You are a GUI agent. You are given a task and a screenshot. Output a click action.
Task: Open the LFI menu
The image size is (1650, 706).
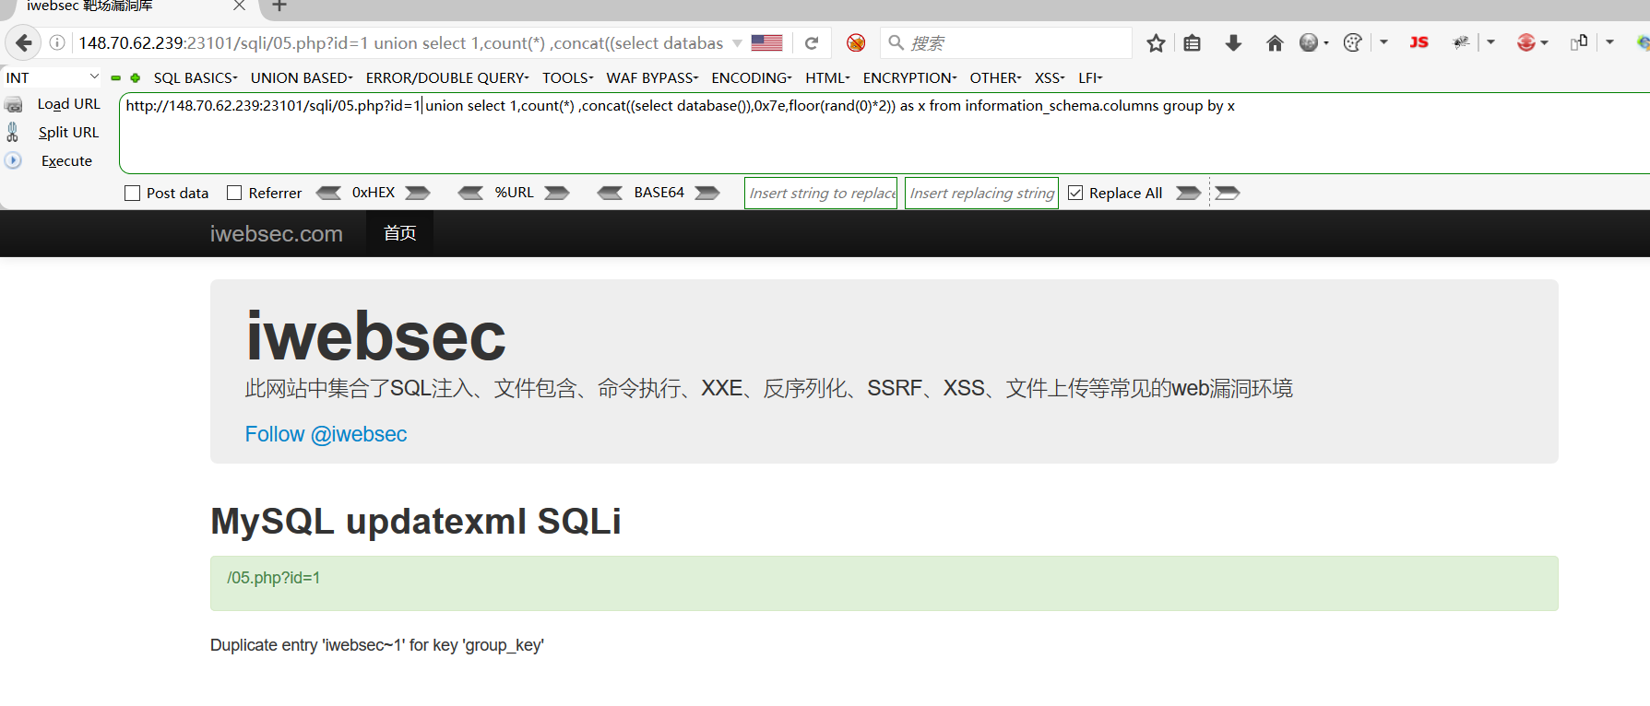pos(1090,78)
